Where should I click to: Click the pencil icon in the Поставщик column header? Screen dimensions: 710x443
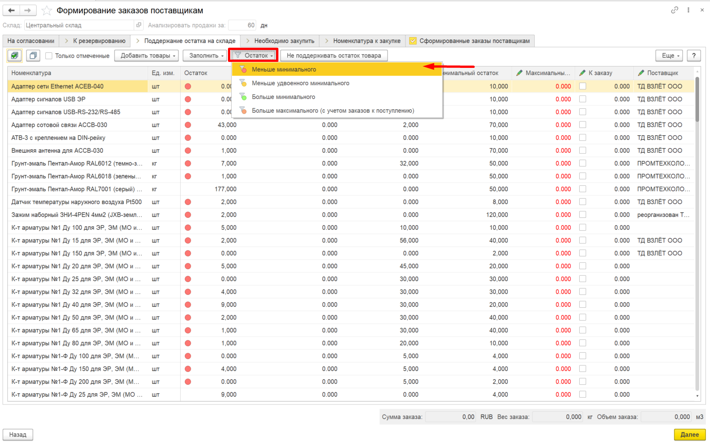click(x=641, y=73)
